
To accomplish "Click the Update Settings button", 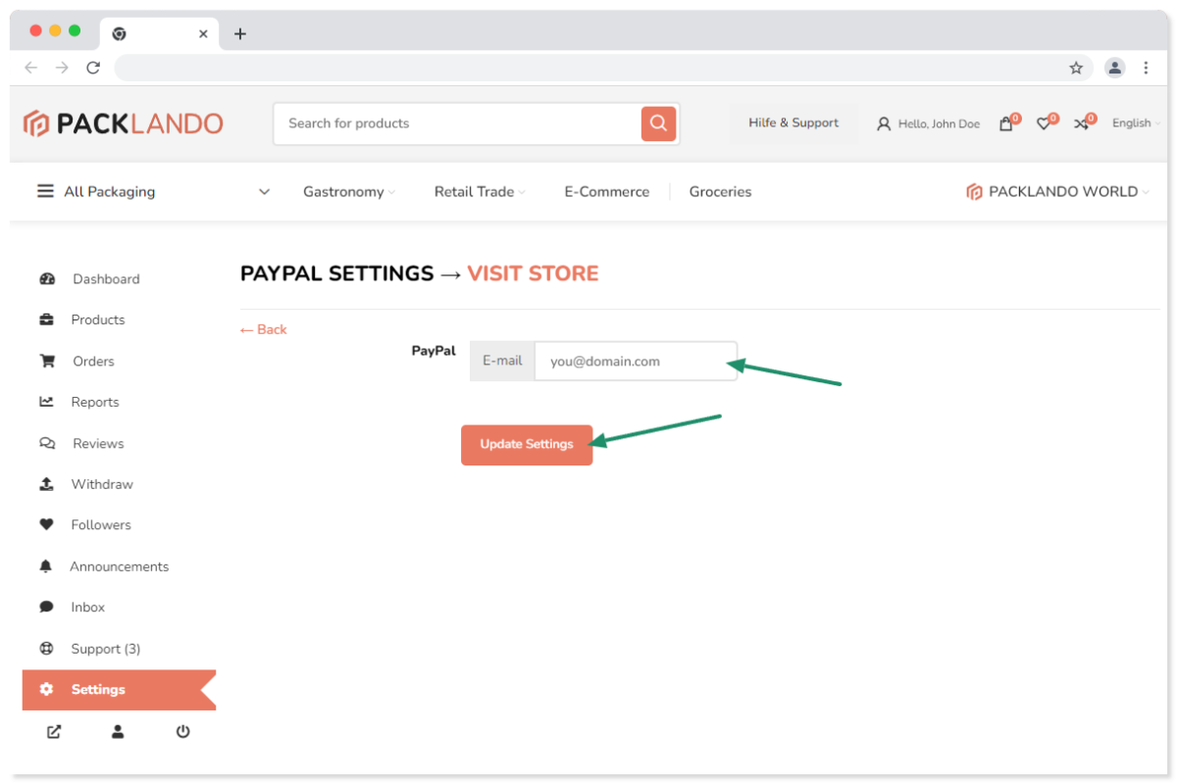I will click(x=527, y=445).
